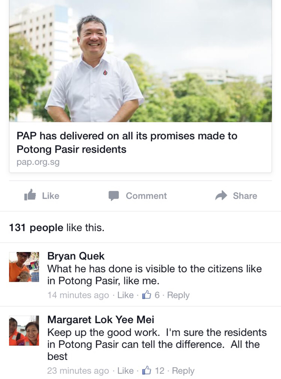Open Margaret Lok Yee Mei's name link
Screen dimensions: 281x379
coord(100,319)
